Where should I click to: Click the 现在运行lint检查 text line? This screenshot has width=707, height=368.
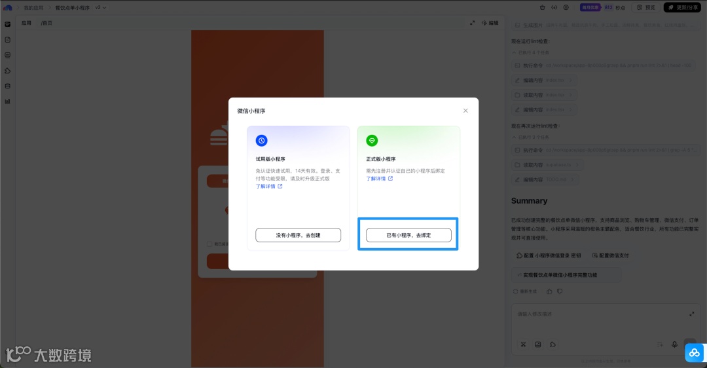point(530,41)
